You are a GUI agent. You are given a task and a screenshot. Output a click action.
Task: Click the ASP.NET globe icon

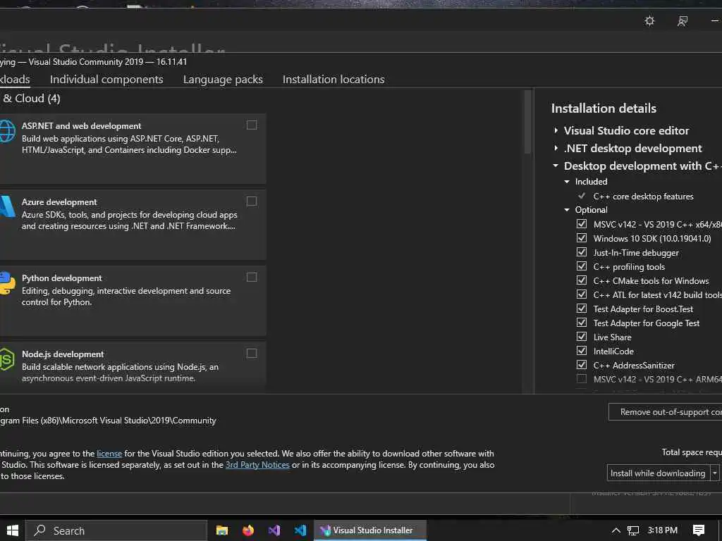(x=6, y=131)
